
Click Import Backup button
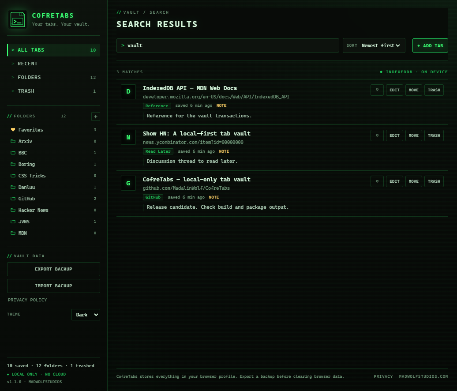tap(53, 286)
